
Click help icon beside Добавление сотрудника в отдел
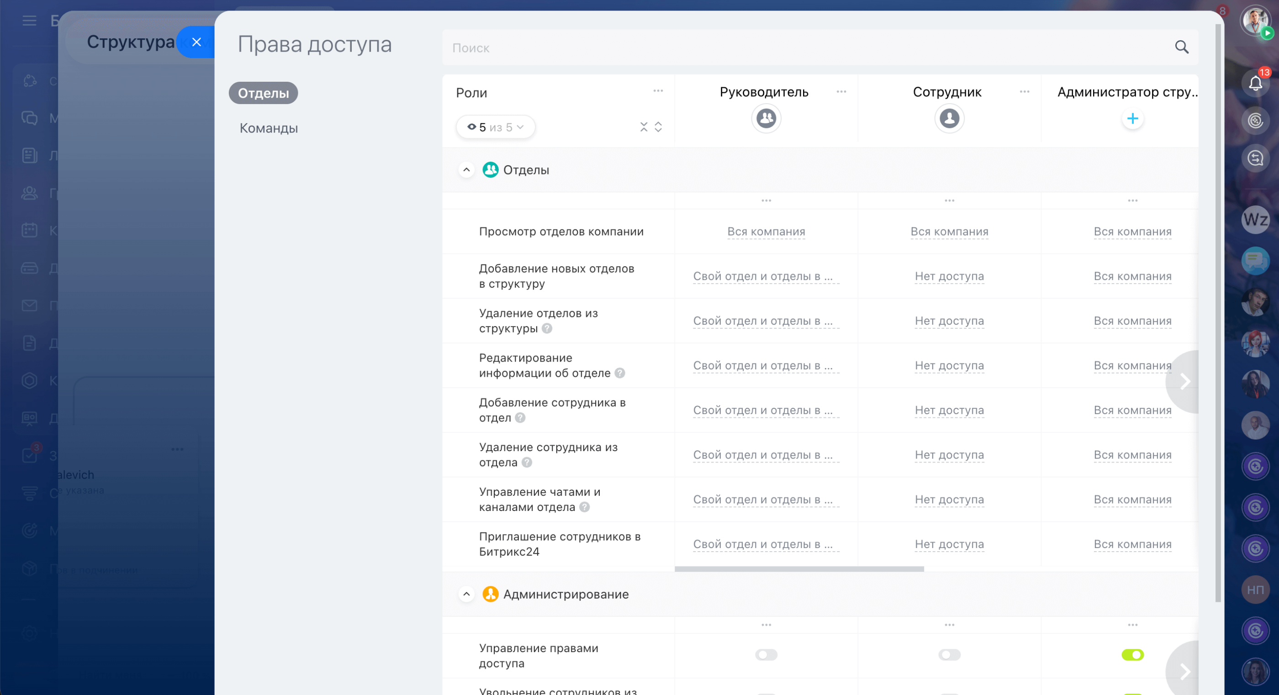(x=520, y=417)
